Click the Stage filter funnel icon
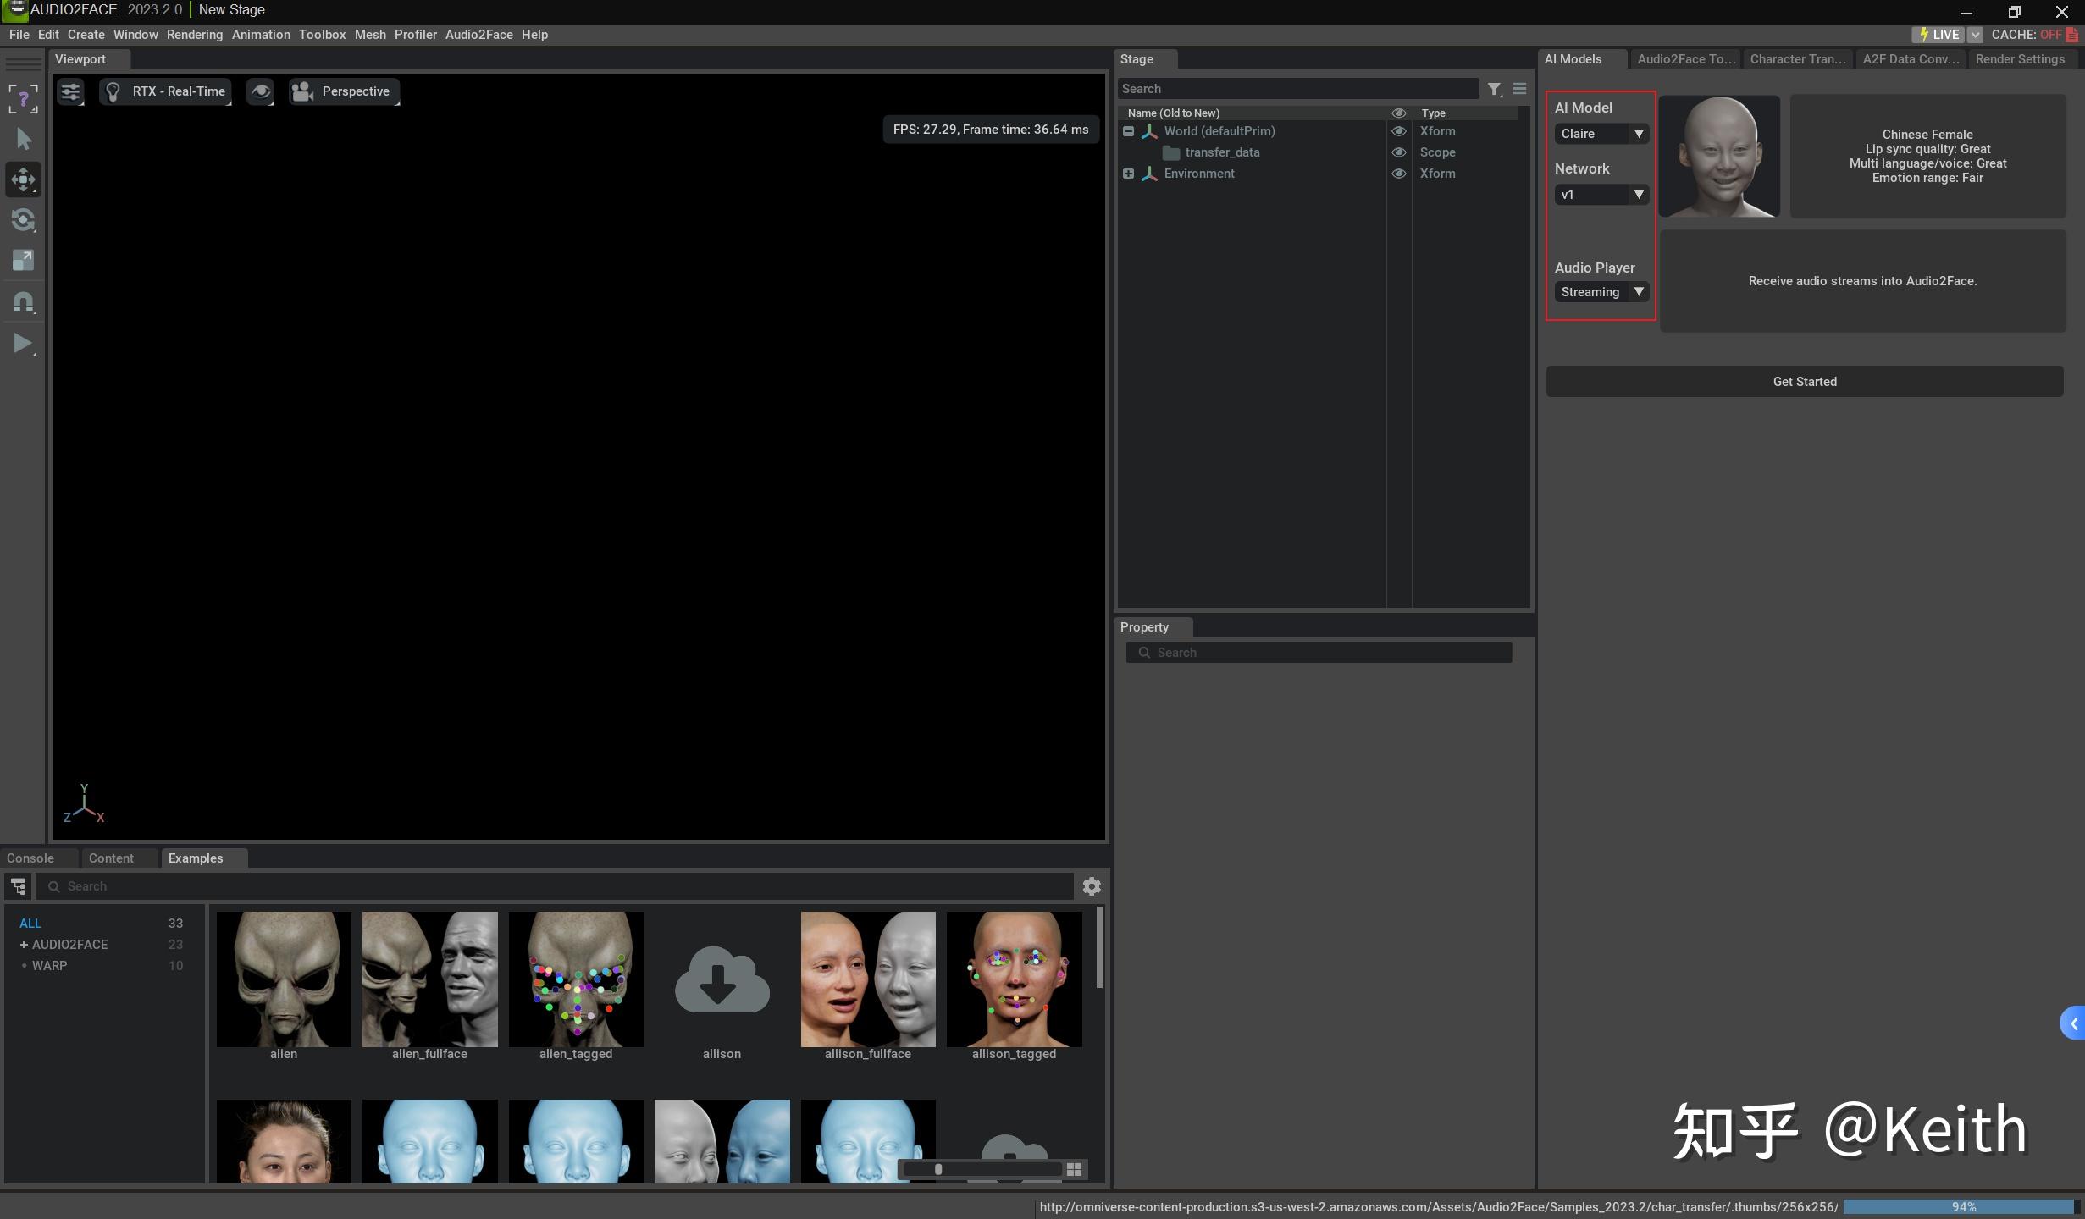Image resolution: width=2085 pixels, height=1219 pixels. [x=1495, y=89]
